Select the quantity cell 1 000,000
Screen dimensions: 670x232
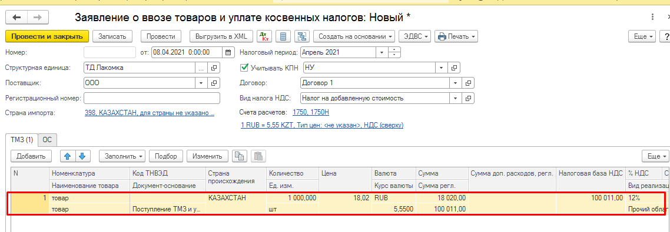292,199
